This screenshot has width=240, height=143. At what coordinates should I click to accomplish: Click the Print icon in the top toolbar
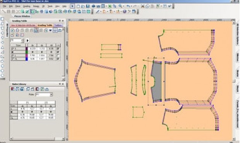coord(93,6)
